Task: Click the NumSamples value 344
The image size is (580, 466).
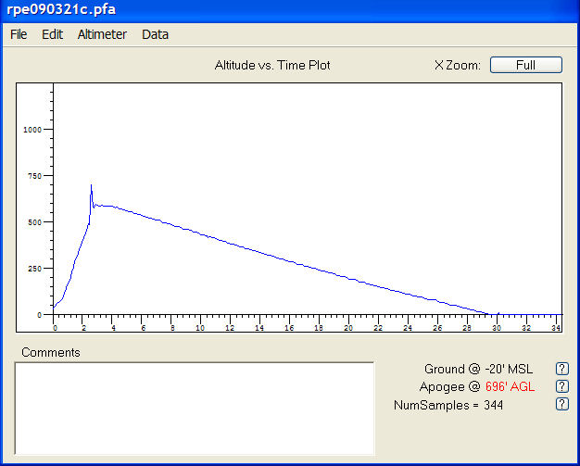Action: pos(494,406)
